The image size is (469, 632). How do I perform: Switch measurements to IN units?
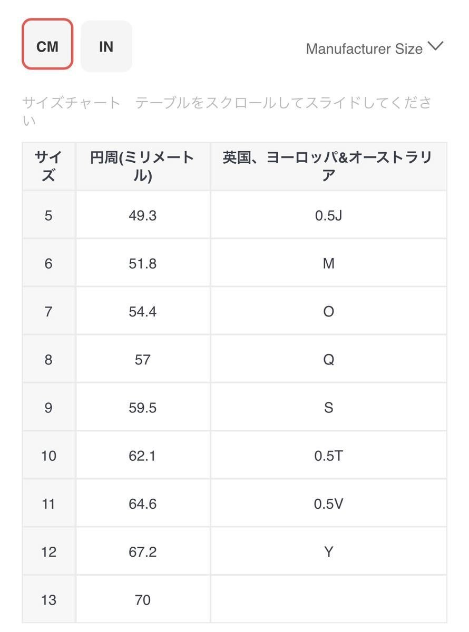(106, 46)
